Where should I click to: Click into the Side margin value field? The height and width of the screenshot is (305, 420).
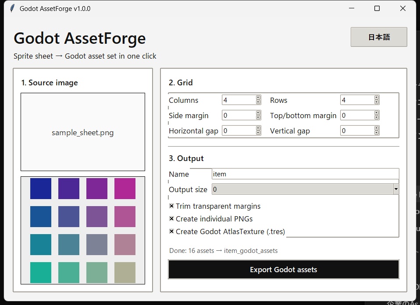[239, 115]
